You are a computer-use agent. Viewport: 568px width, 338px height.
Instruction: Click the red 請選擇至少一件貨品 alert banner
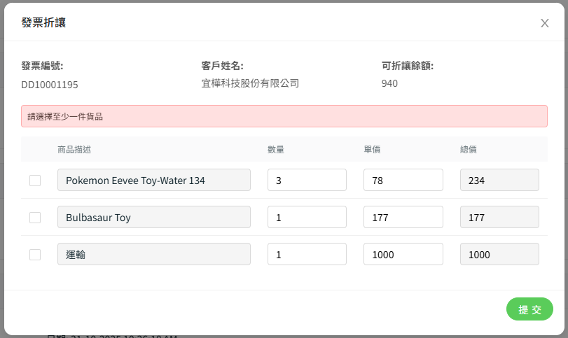click(x=284, y=116)
